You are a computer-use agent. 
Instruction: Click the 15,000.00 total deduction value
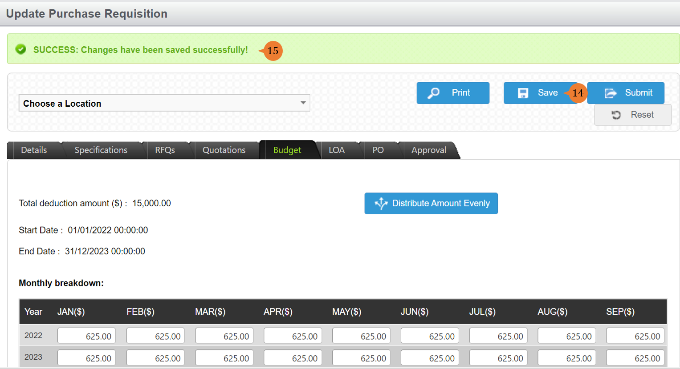[x=151, y=203]
